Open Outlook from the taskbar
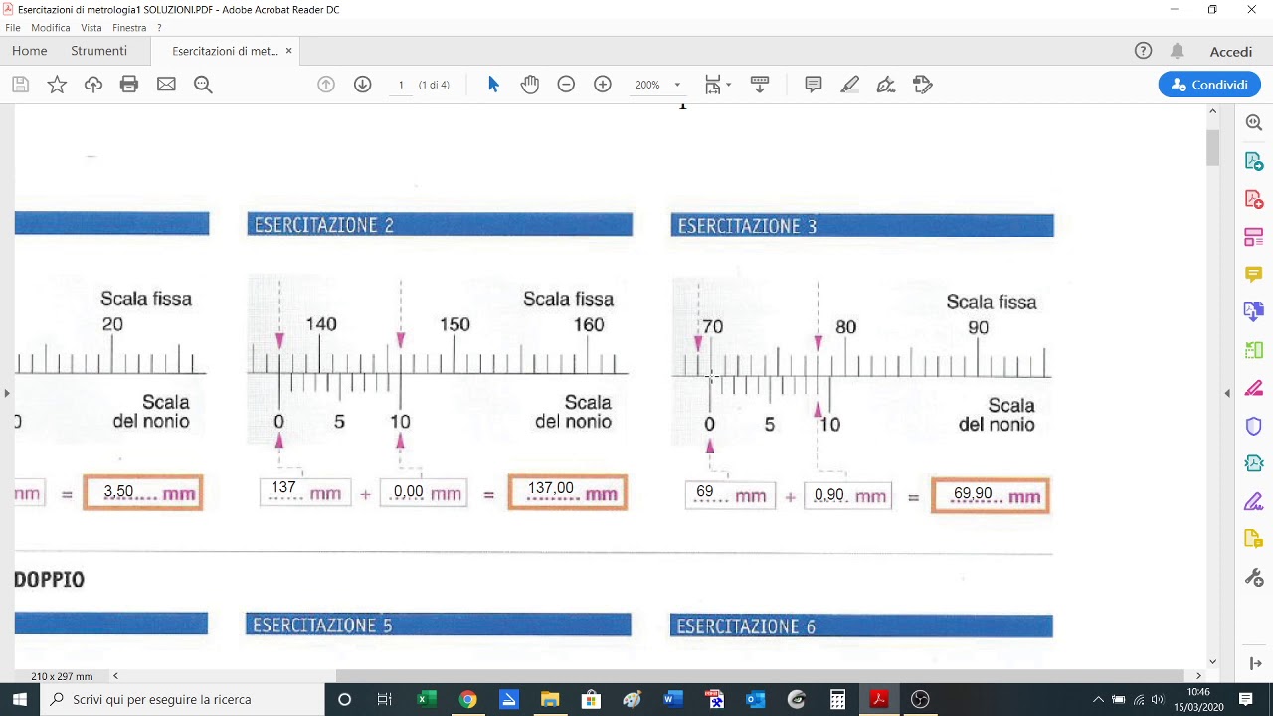Image resolution: width=1273 pixels, height=716 pixels. click(755, 699)
